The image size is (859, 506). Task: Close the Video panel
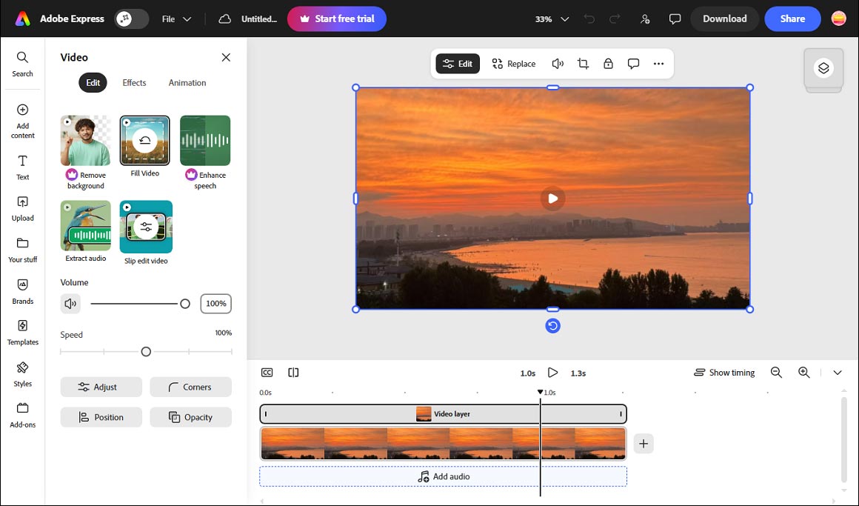tap(226, 58)
